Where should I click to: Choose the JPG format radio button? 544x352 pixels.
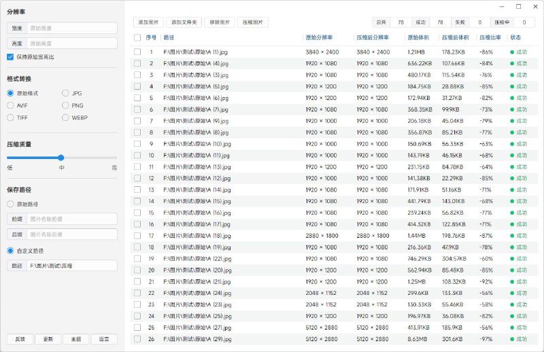click(x=66, y=93)
